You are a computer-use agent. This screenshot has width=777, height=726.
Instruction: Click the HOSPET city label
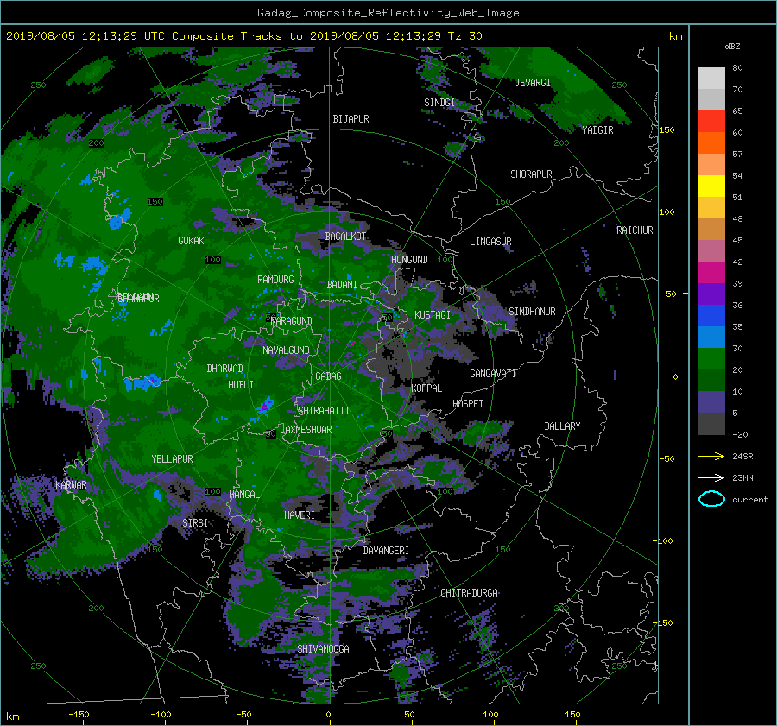[x=468, y=404]
